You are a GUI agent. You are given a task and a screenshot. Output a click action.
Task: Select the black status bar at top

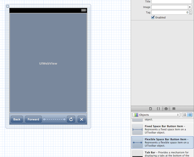48,10
